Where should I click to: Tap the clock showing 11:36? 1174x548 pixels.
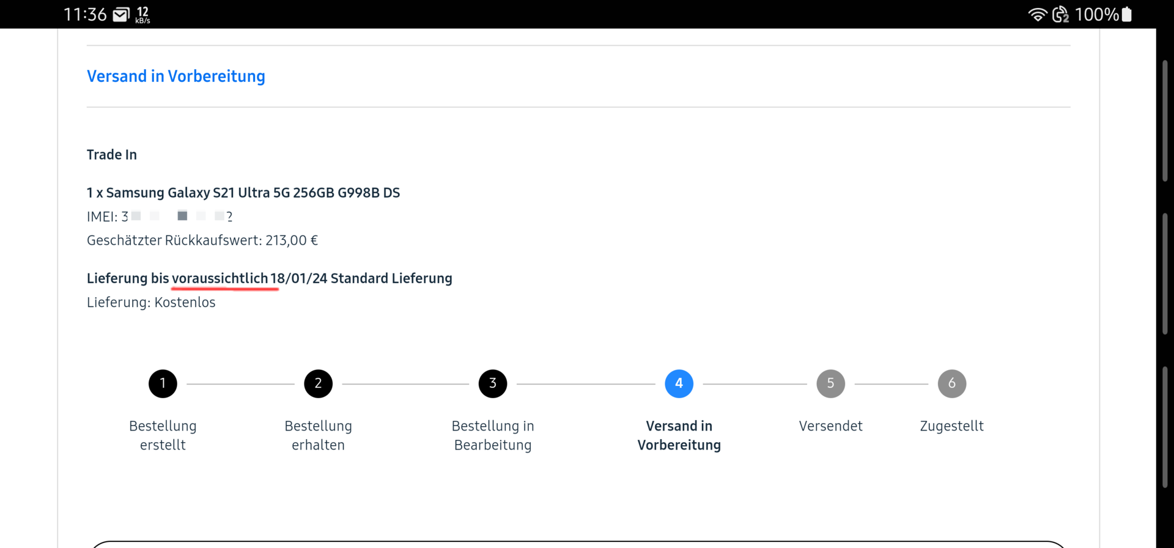(85, 15)
